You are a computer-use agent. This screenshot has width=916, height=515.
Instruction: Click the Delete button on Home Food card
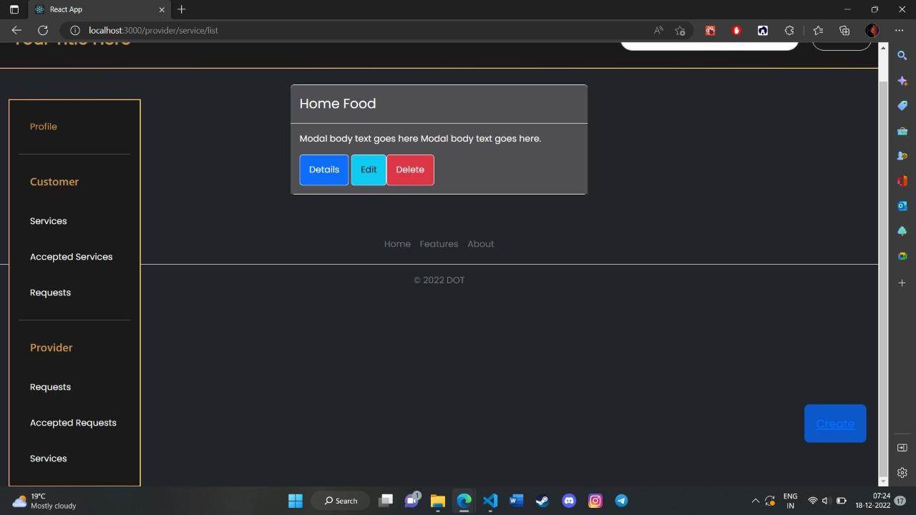[410, 170]
